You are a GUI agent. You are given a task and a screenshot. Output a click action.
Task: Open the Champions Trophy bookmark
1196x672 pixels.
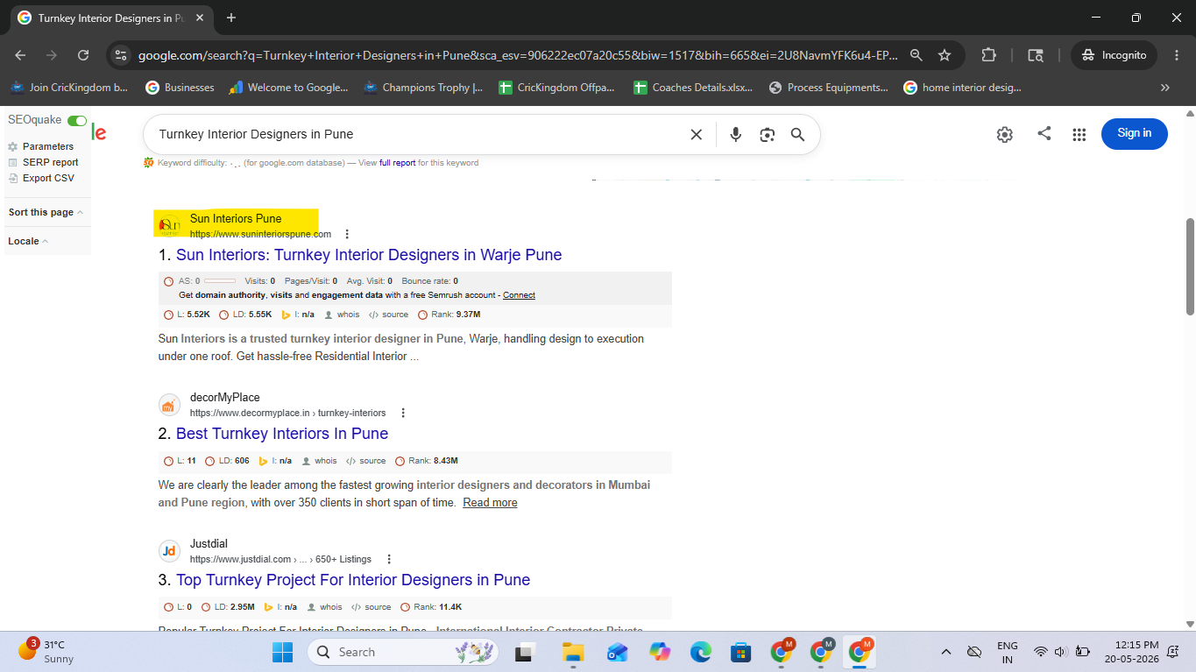coord(422,88)
